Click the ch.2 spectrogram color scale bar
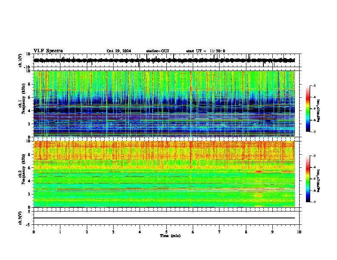Screen dimensions: 337x260 (308, 179)
